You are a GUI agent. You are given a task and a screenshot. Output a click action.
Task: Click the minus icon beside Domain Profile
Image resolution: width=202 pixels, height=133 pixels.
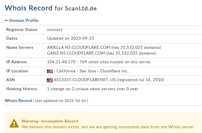pos(6,21)
